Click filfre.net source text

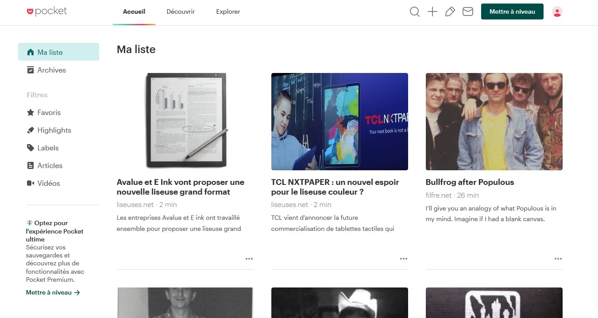(439, 195)
